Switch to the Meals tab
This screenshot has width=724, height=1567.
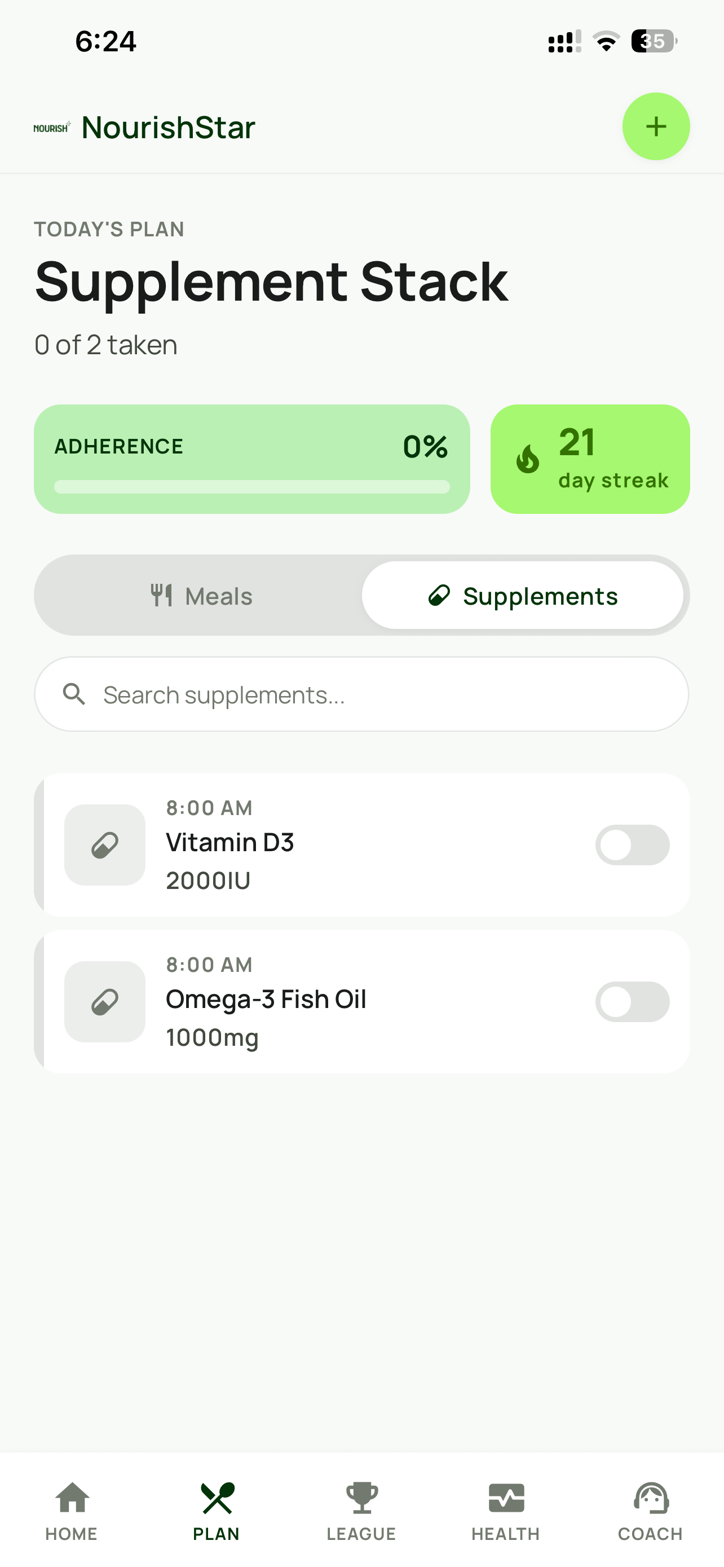point(201,596)
